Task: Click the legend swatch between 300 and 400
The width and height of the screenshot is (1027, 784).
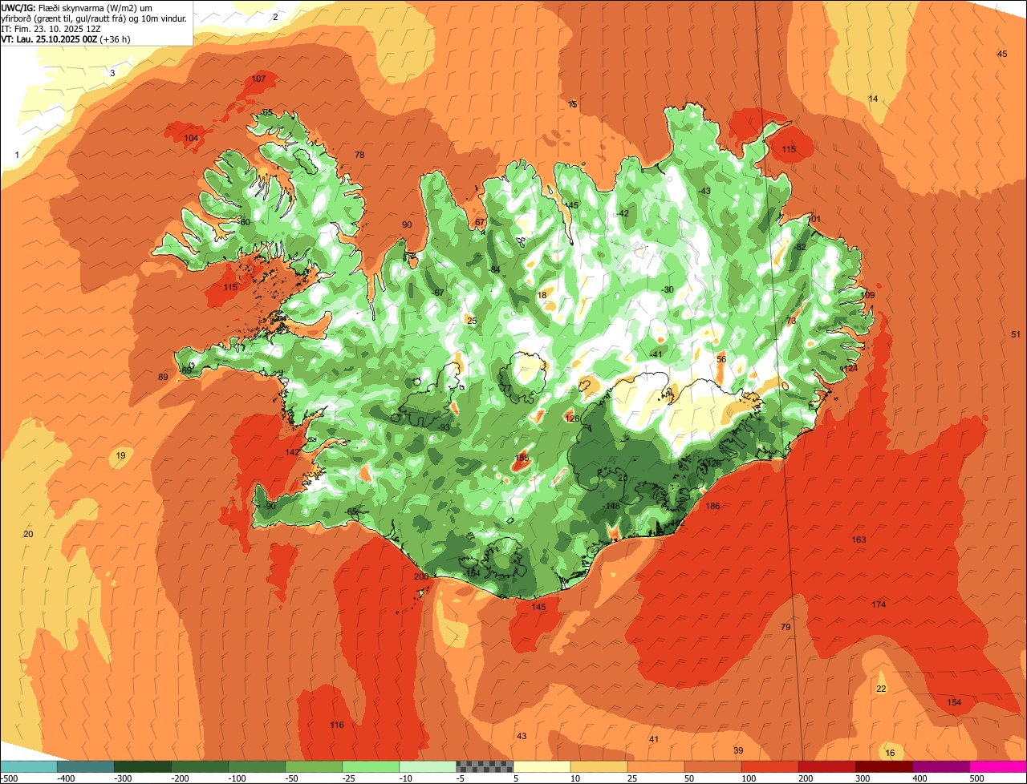Action: click(x=884, y=766)
